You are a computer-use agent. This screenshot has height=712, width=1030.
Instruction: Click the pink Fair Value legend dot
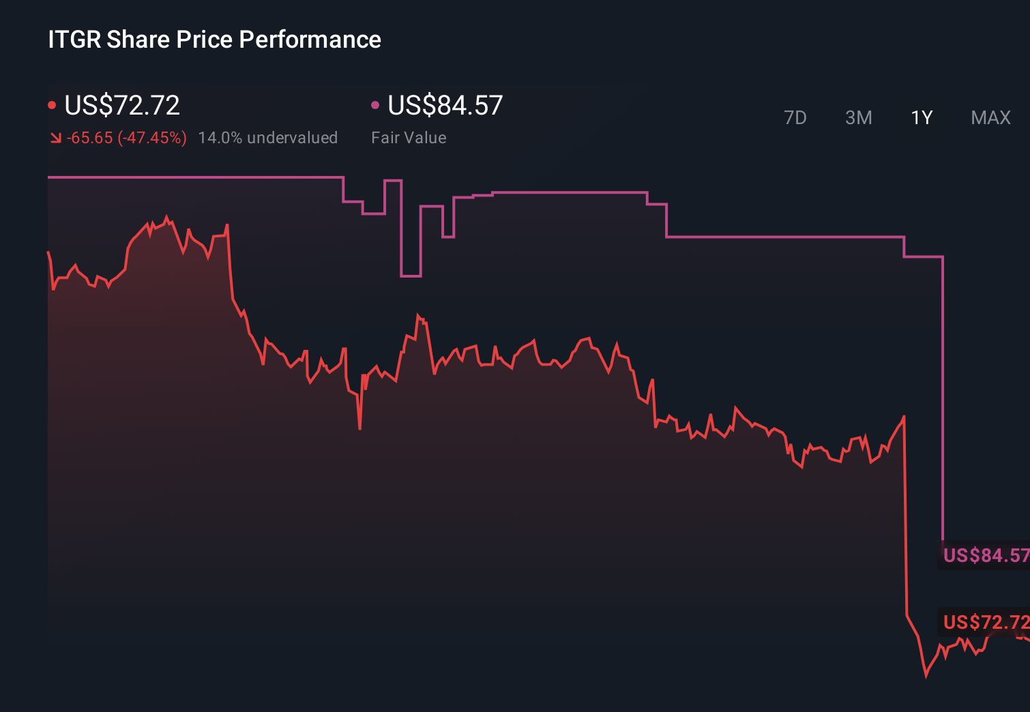[374, 104]
